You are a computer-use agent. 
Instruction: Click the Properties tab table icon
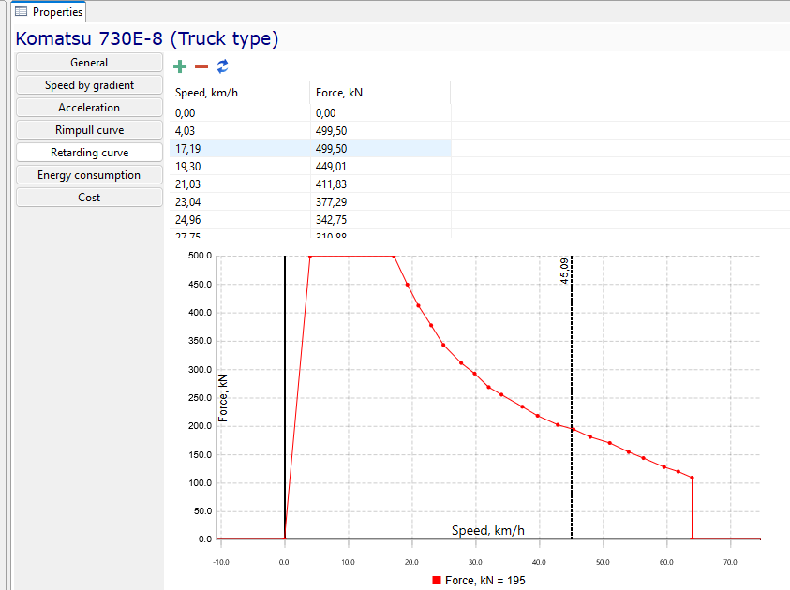[x=22, y=11]
